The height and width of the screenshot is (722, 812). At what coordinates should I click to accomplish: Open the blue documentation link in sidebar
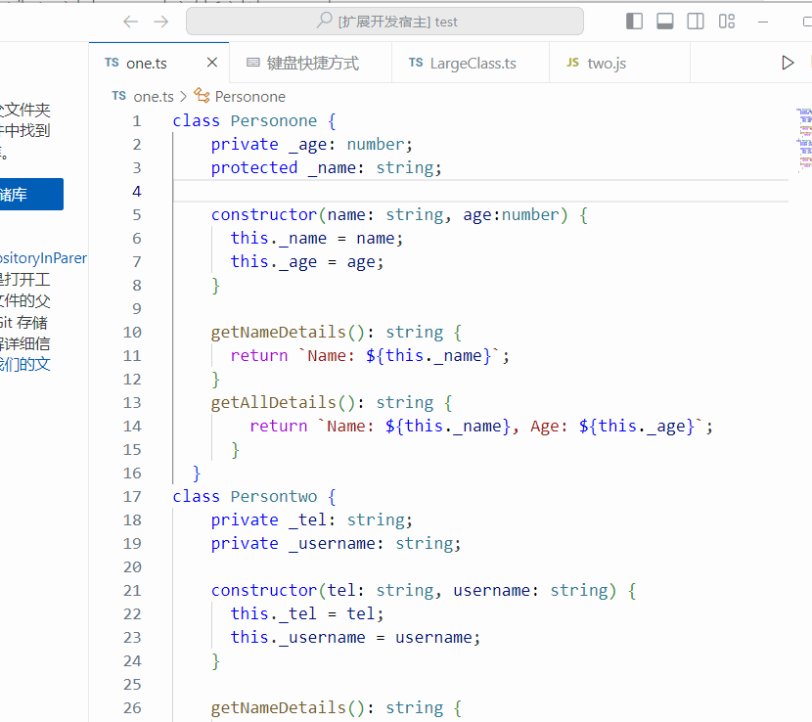point(24,364)
